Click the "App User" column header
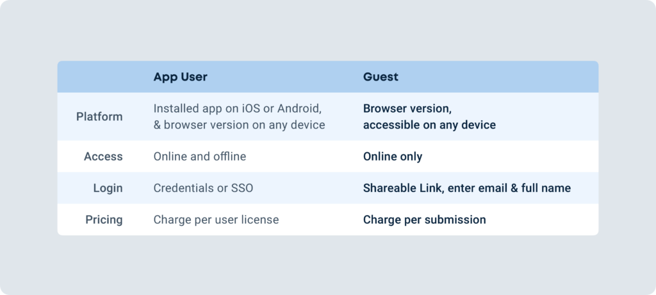656x295 pixels. tap(180, 77)
